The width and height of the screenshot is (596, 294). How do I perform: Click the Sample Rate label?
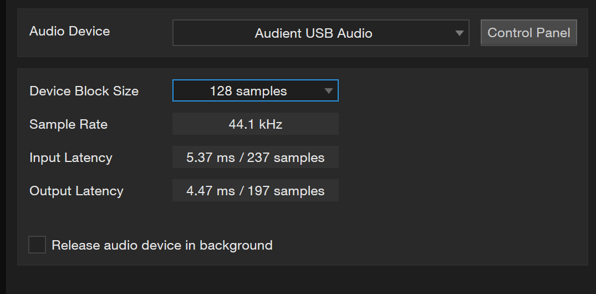68,124
